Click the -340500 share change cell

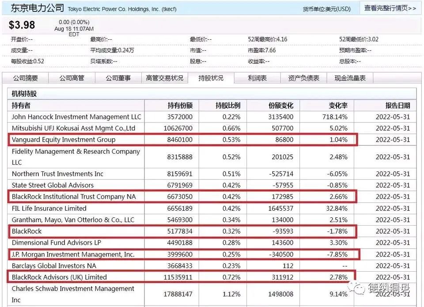coord(281,254)
